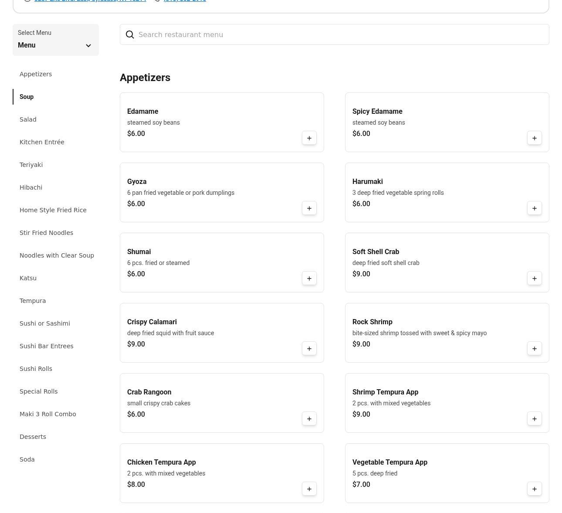The image size is (562, 513).
Task: Add Crab Rangoon to the order
Action: tap(309, 419)
